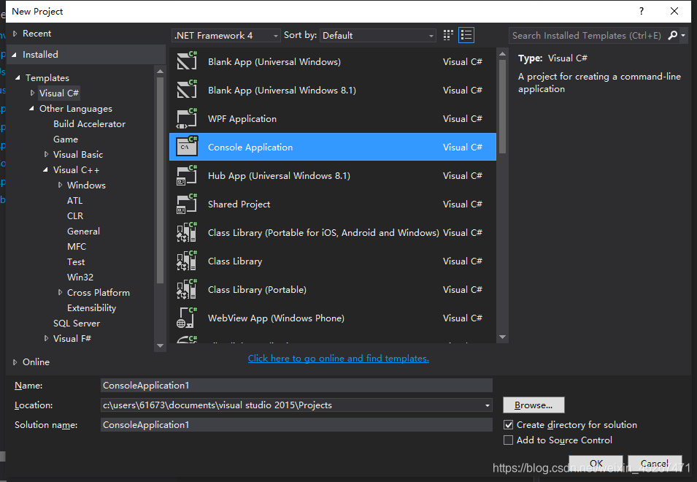Click the Browse... button

[x=534, y=405]
